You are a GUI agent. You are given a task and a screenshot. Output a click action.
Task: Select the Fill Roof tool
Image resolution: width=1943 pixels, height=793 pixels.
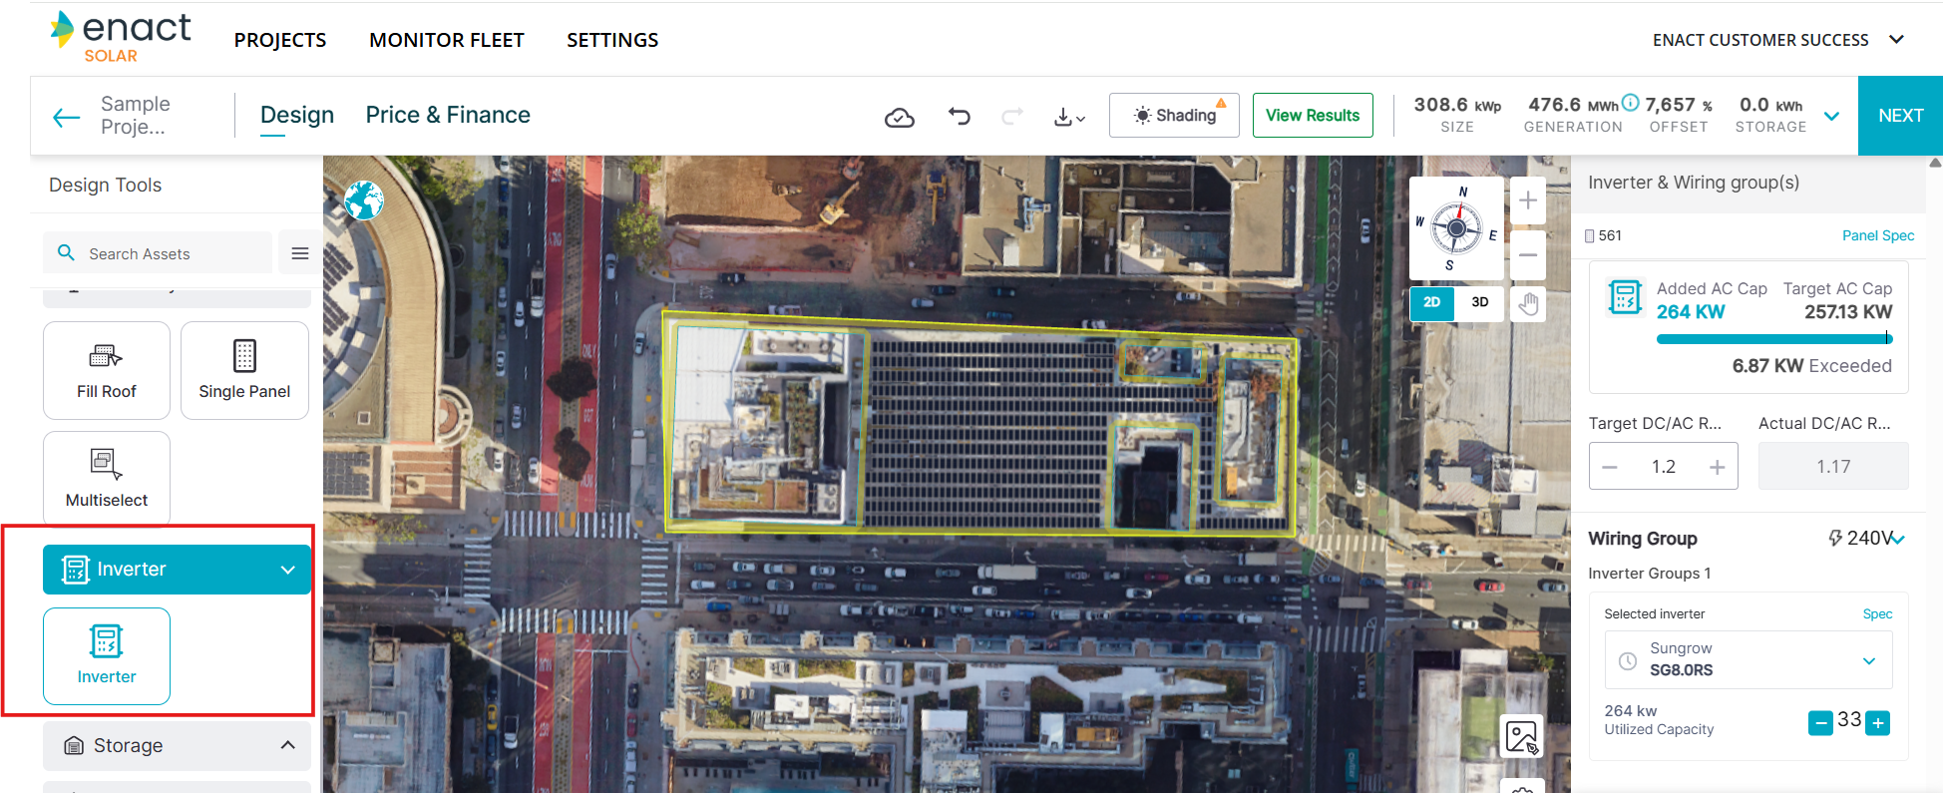click(x=107, y=370)
